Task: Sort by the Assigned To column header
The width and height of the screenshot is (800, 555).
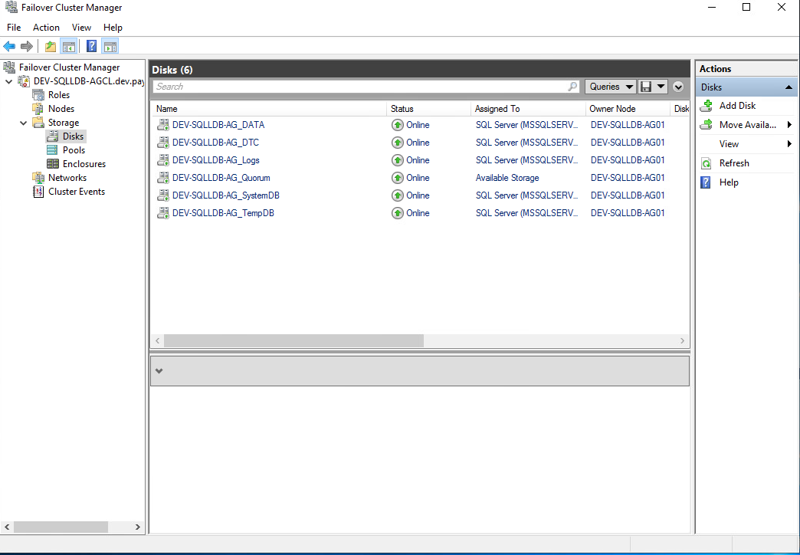Action: (528, 109)
